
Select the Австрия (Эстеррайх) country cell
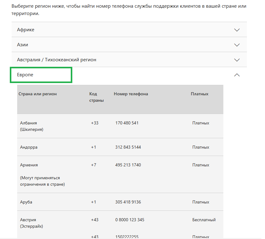pos(32,223)
